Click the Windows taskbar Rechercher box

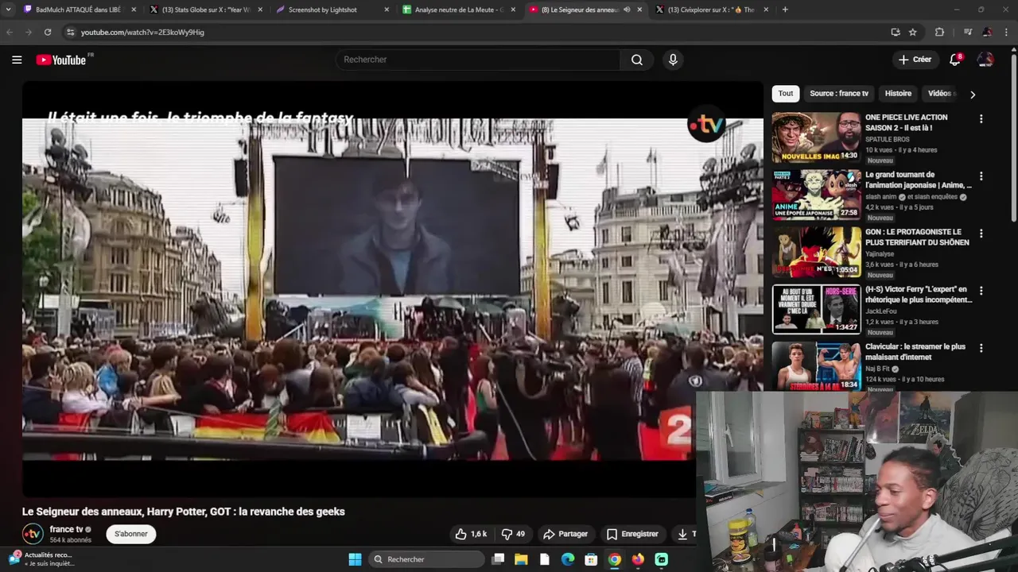click(428, 559)
